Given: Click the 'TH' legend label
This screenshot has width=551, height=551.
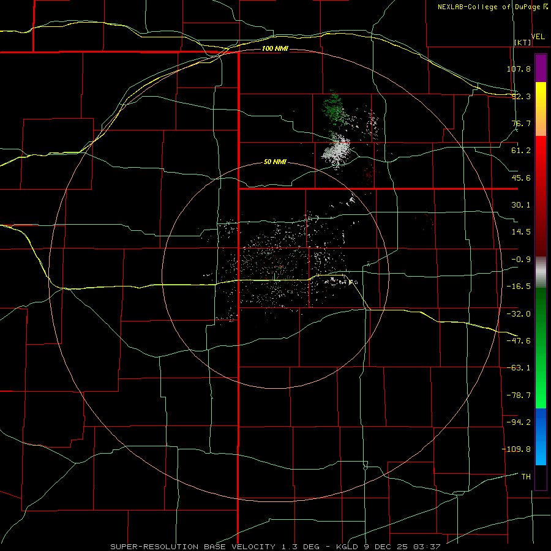Looking at the screenshot, I should click(x=526, y=476).
